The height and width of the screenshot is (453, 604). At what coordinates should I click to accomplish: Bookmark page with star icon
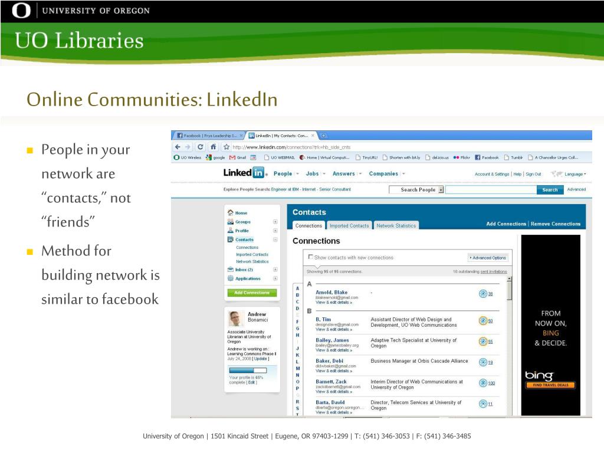click(x=226, y=147)
